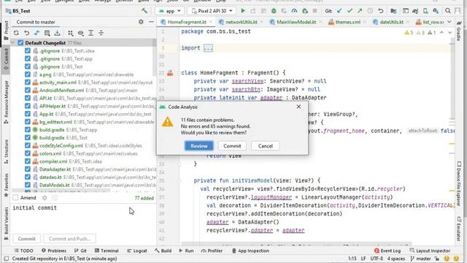The width and height of the screenshot is (467, 263).
Task: Uncheck AndroidManifest.xml checkbox
Action: (28, 91)
